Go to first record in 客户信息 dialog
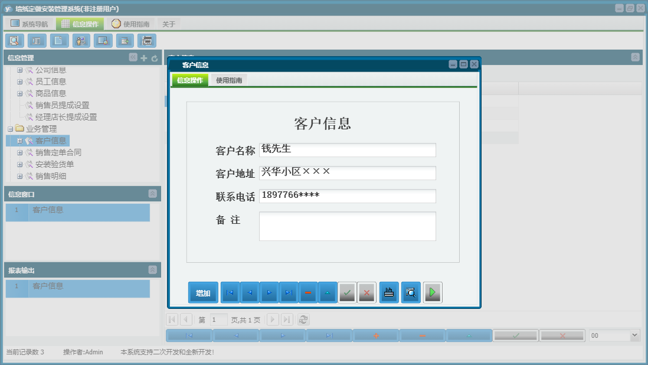The width and height of the screenshot is (648, 365). 230,293
